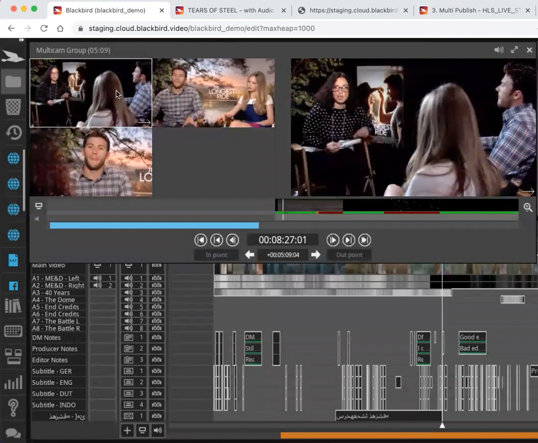Click the In point button
Viewport: 538px width, 443px height.
pos(216,255)
